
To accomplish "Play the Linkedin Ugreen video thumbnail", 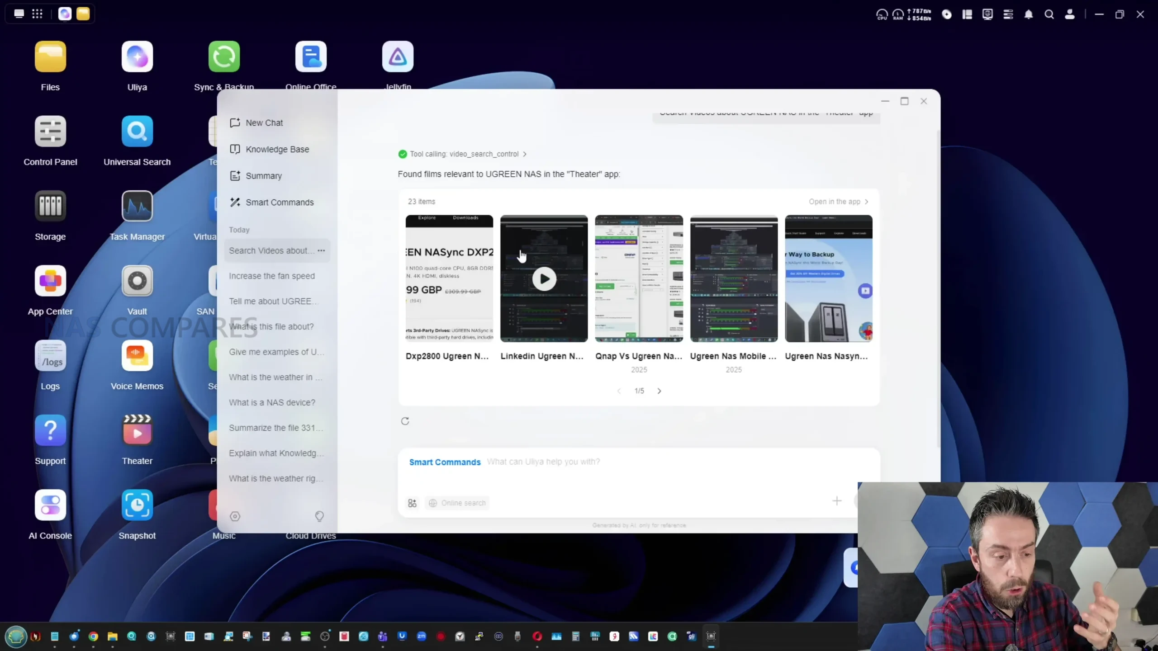I will pos(544,279).
